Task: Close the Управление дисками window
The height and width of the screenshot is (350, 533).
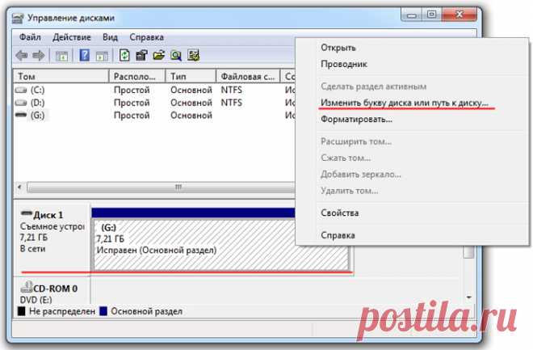Action: click(x=460, y=15)
